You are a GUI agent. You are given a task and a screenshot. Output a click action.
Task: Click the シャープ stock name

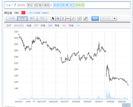click(x=11, y=5)
